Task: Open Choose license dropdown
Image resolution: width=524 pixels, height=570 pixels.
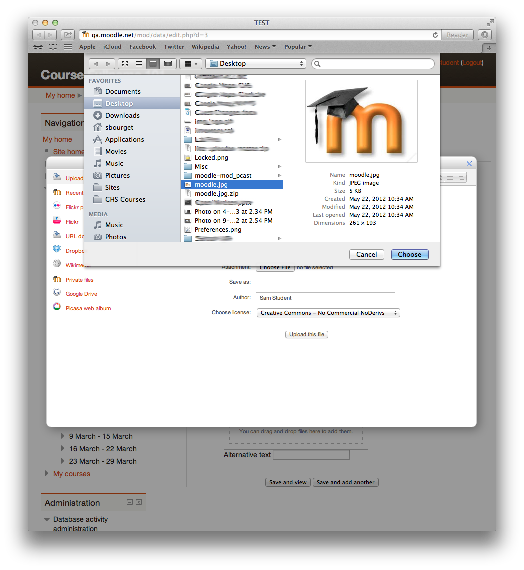Action: click(328, 313)
